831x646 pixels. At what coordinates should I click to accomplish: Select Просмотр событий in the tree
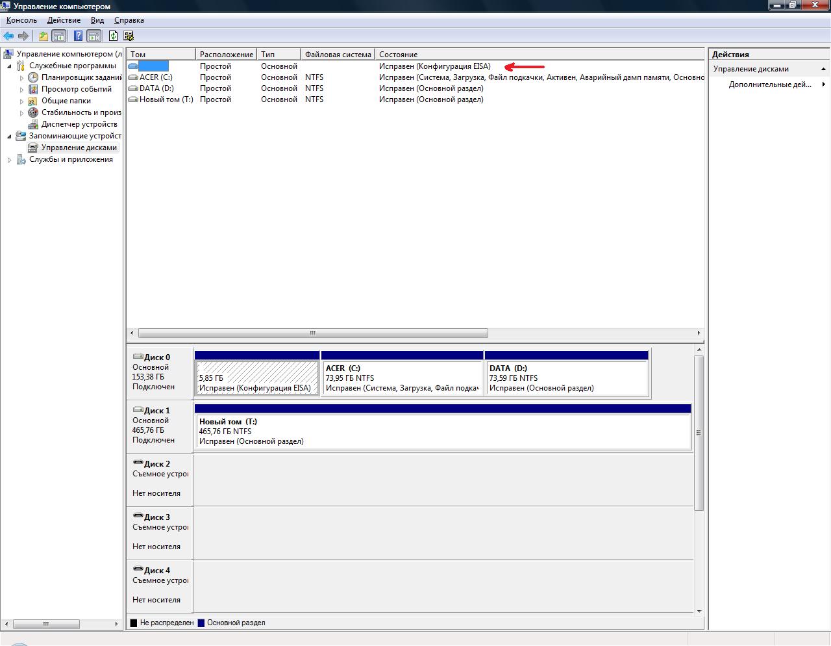pyautogui.click(x=76, y=89)
